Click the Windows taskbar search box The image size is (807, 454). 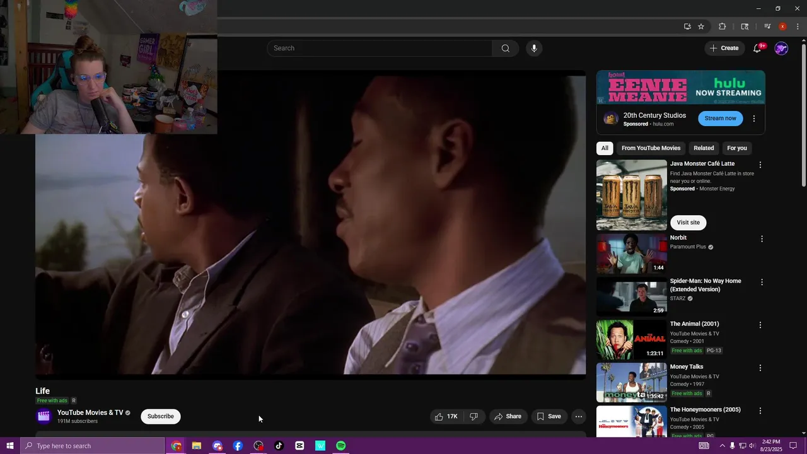tap(93, 446)
